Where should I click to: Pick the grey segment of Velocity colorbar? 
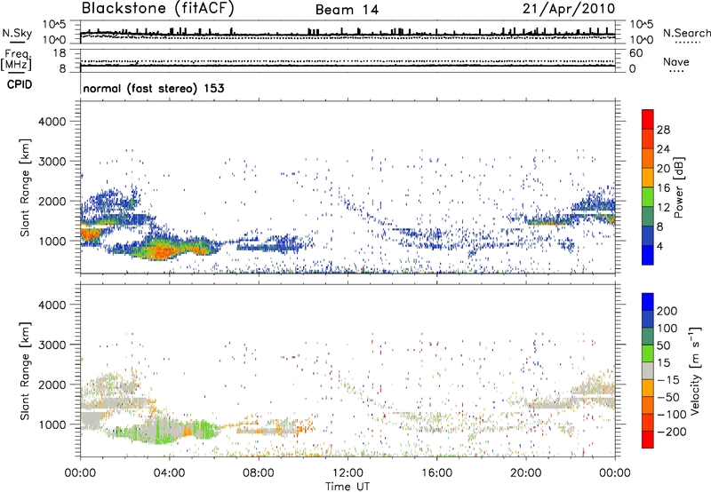point(648,370)
